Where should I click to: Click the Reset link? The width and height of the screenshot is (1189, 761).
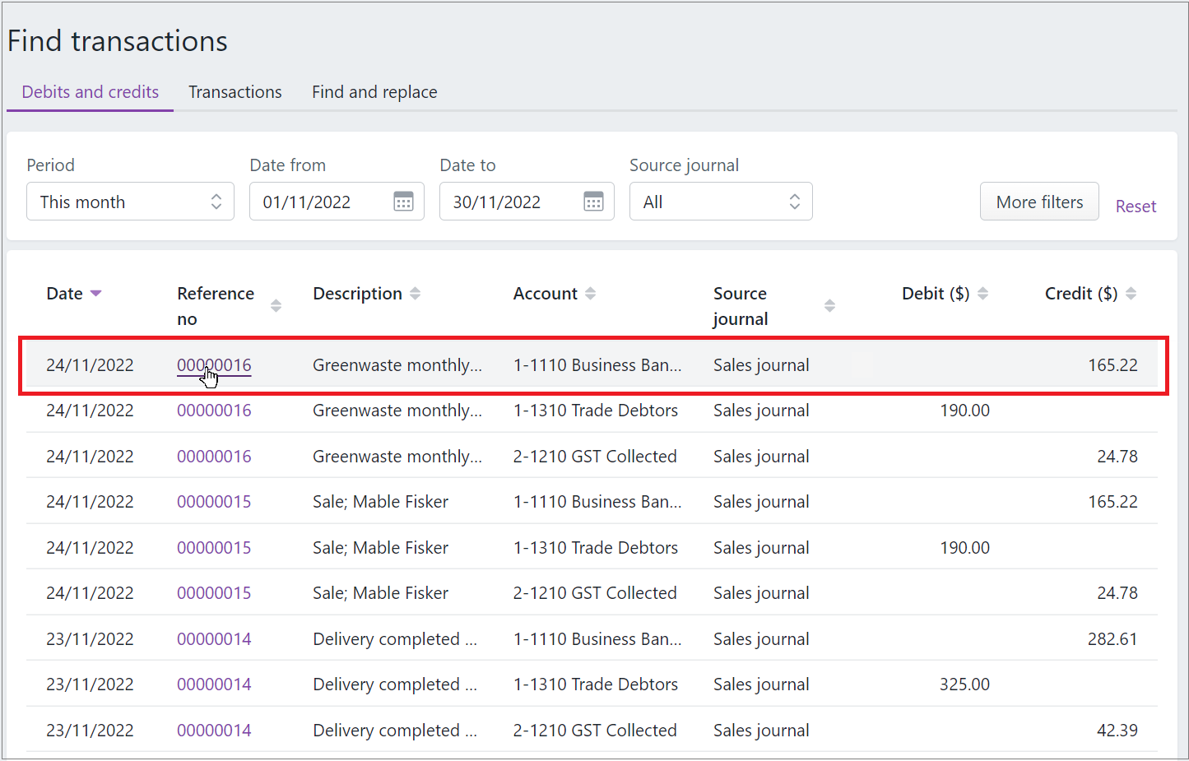pos(1136,206)
